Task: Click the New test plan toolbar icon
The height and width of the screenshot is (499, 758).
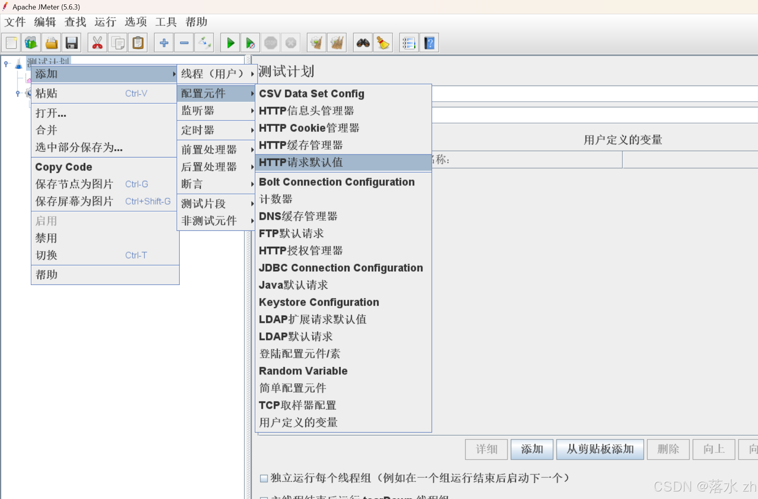Action: coord(11,43)
